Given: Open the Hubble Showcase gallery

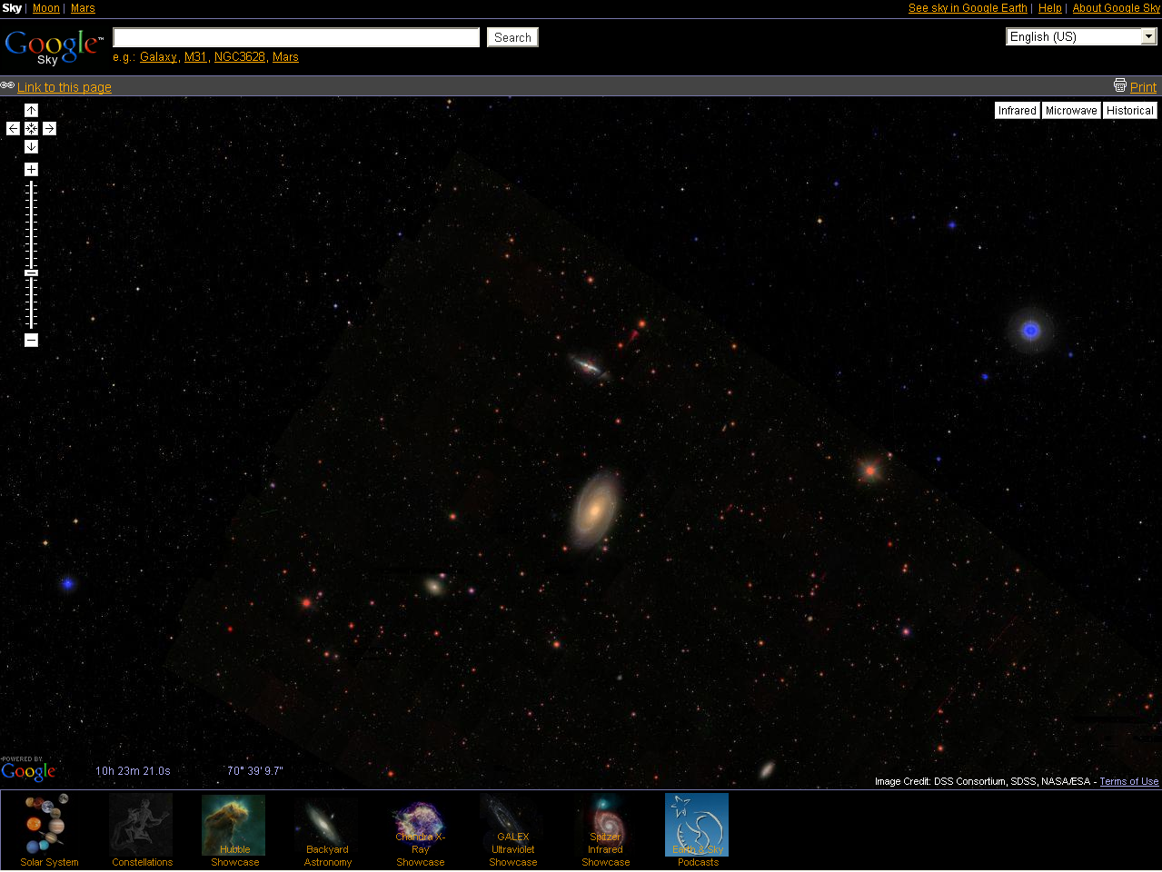Looking at the screenshot, I should (x=234, y=830).
